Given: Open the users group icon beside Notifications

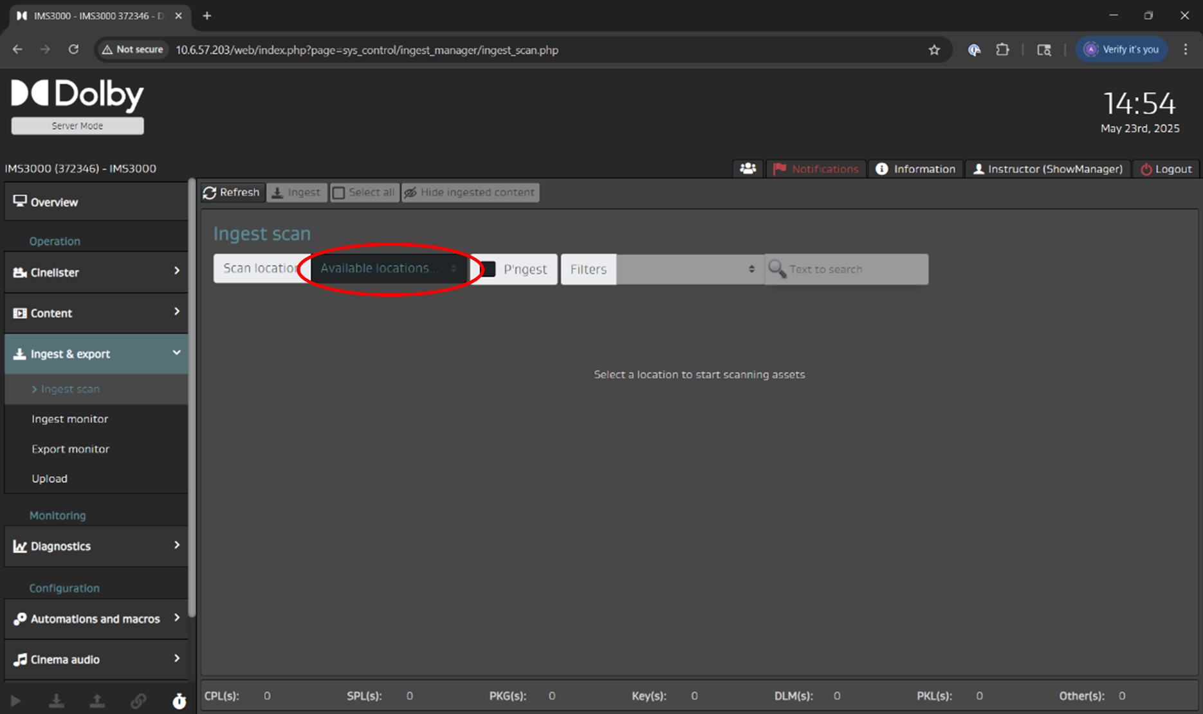Looking at the screenshot, I should tap(748, 169).
